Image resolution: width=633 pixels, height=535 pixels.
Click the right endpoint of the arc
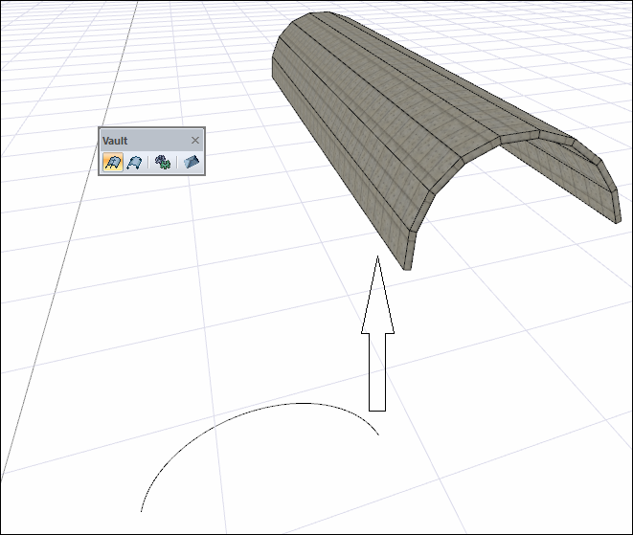pos(378,435)
